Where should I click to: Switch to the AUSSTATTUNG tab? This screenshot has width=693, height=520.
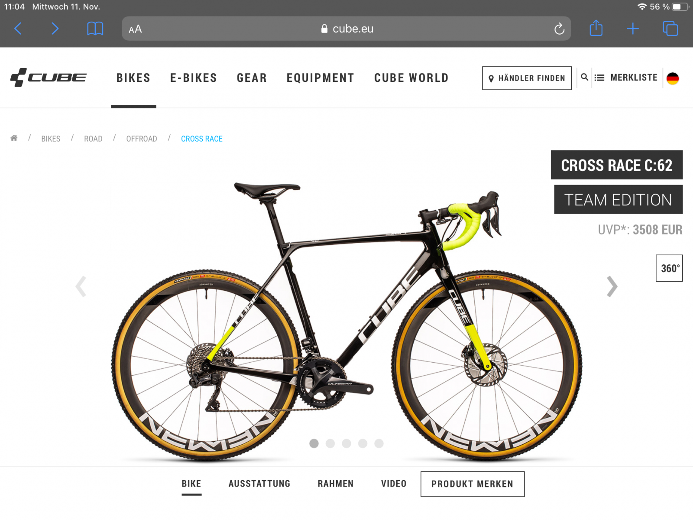[259, 484]
